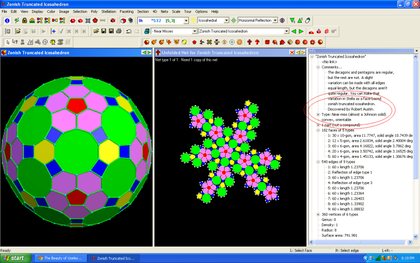
Task: Click the red pentagon face on polyhedron
Action: (77, 104)
